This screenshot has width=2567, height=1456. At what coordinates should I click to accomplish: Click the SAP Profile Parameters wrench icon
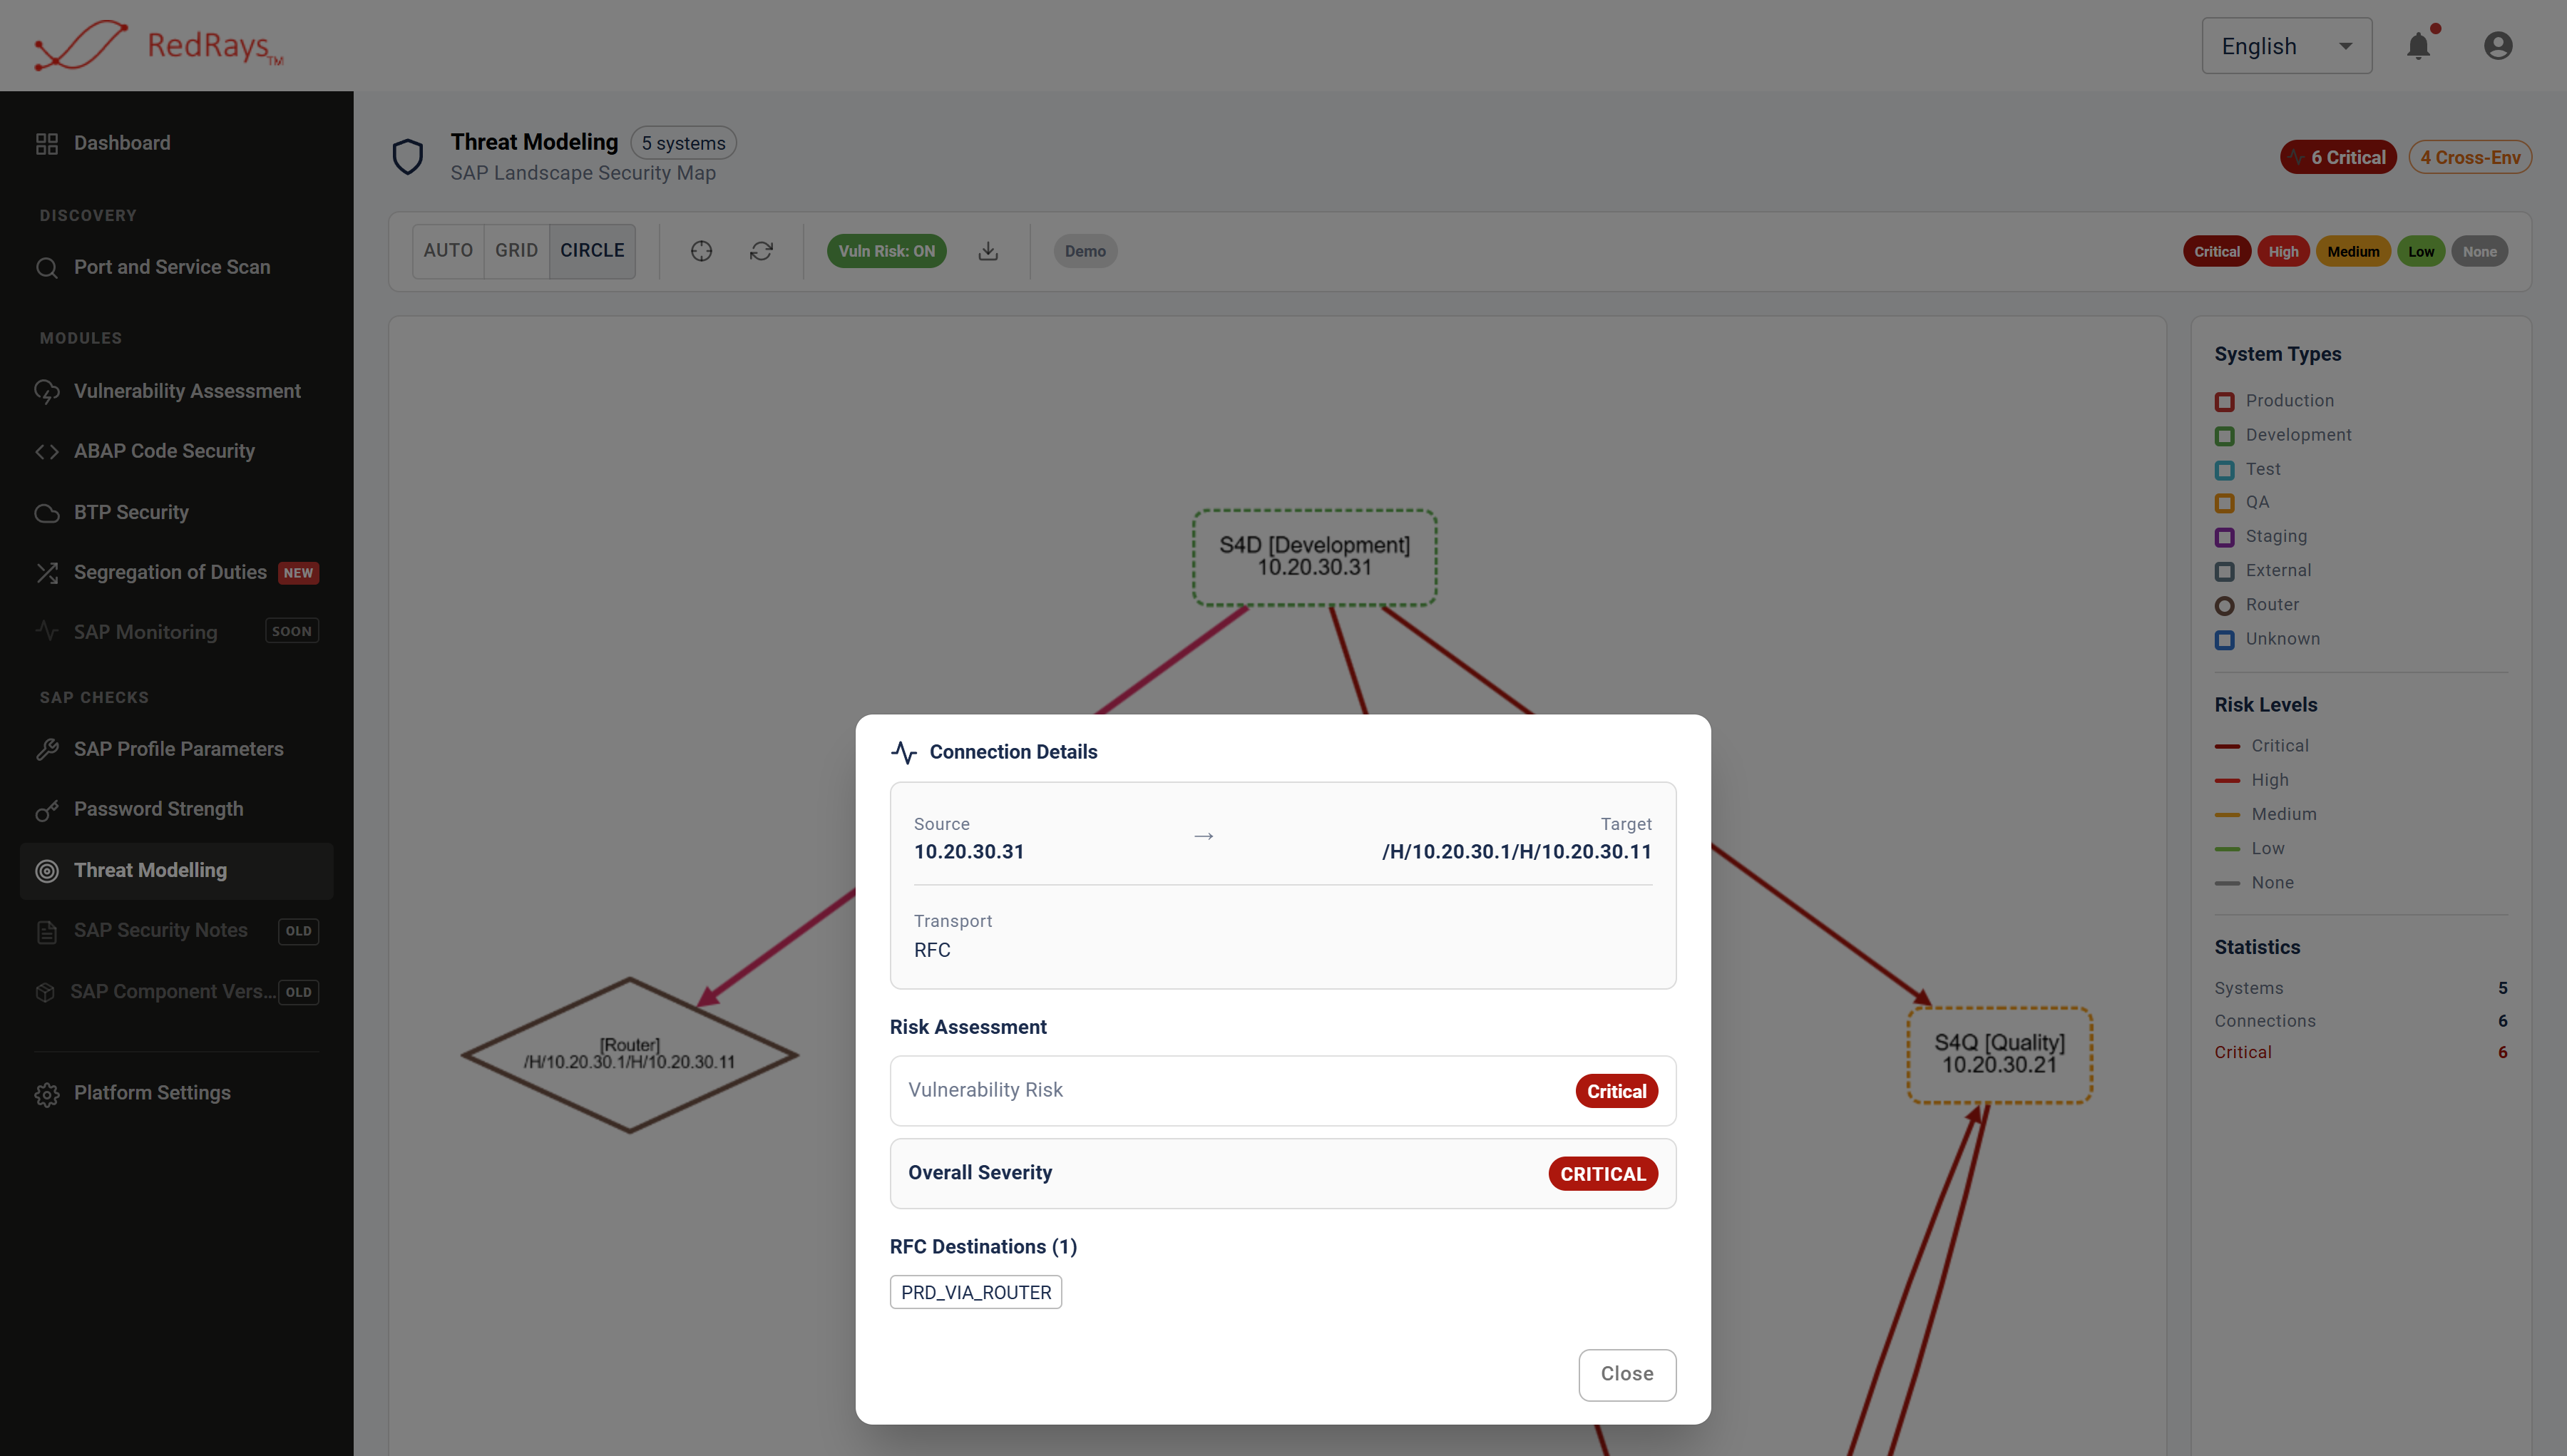[47, 750]
